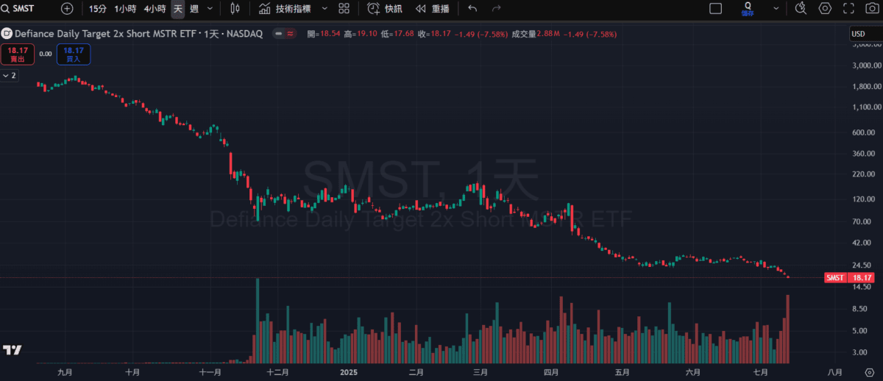Take chart snapshot camera icon
The height and width of the screenshot is (381, 883).
coord(873,9)
